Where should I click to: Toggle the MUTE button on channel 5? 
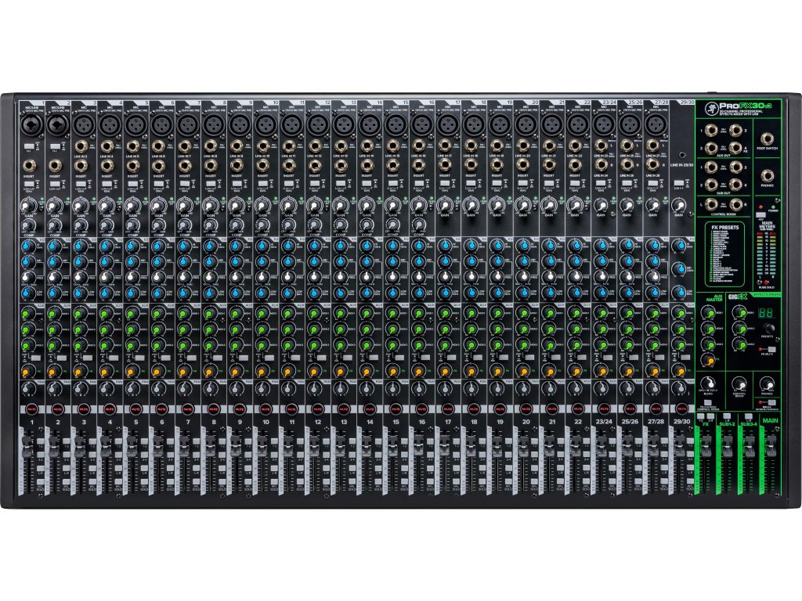click(135, 409)
